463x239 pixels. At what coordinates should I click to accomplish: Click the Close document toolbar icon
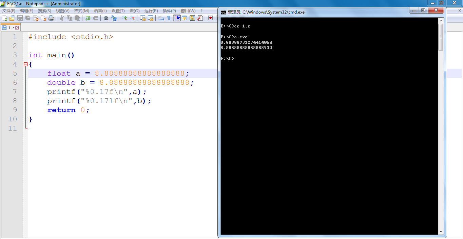pos(36,18)
